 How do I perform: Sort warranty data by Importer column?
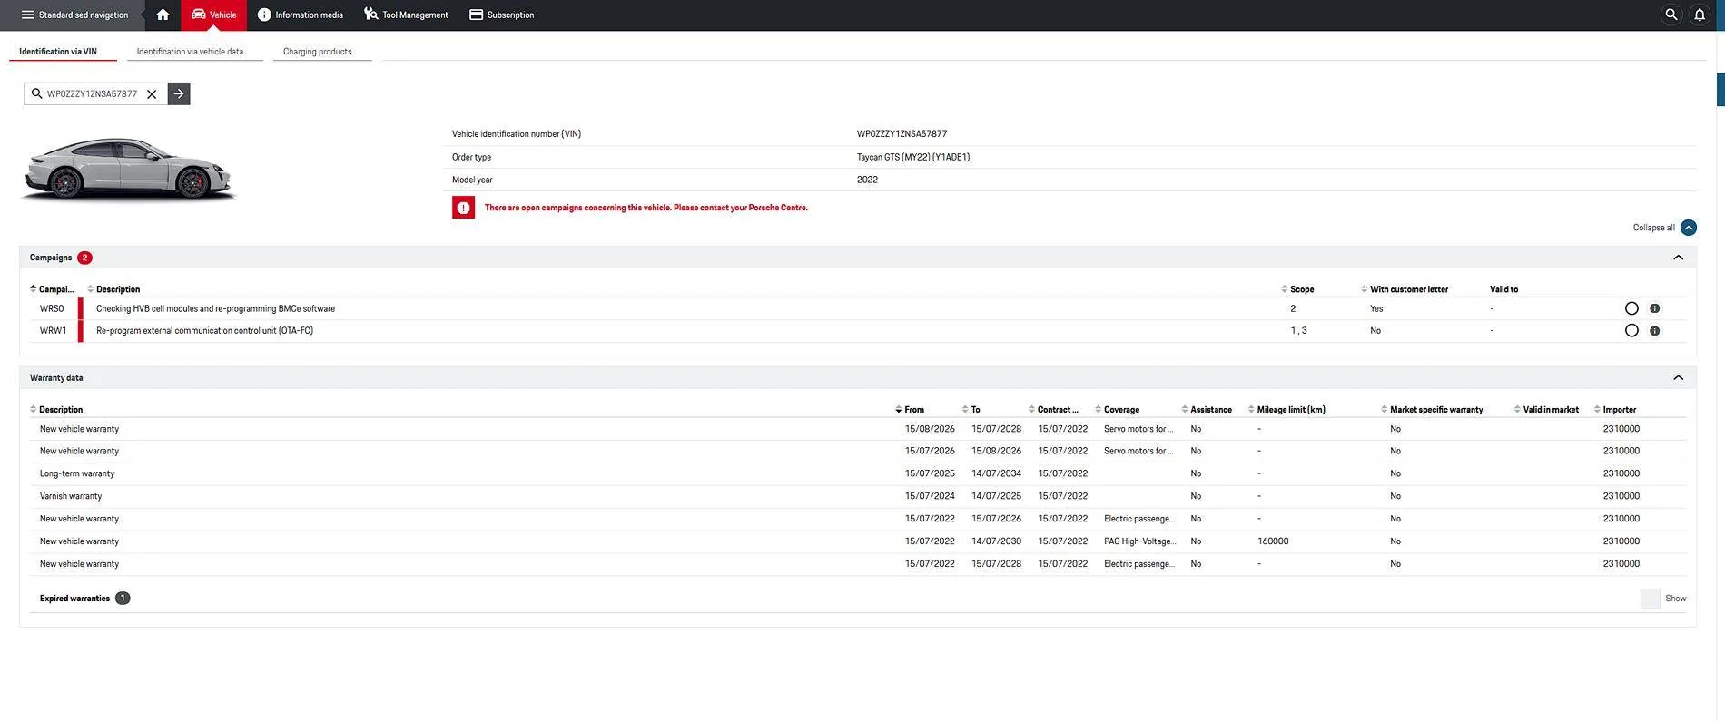[x=1615, y=410]
